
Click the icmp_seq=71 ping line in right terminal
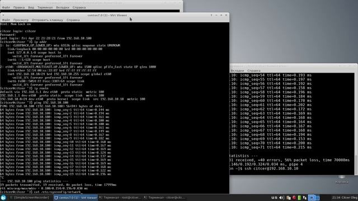271,147
